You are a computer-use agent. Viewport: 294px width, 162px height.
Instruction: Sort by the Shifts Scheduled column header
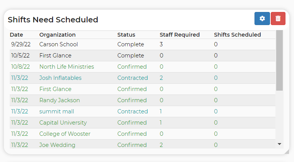click(237, 35)
